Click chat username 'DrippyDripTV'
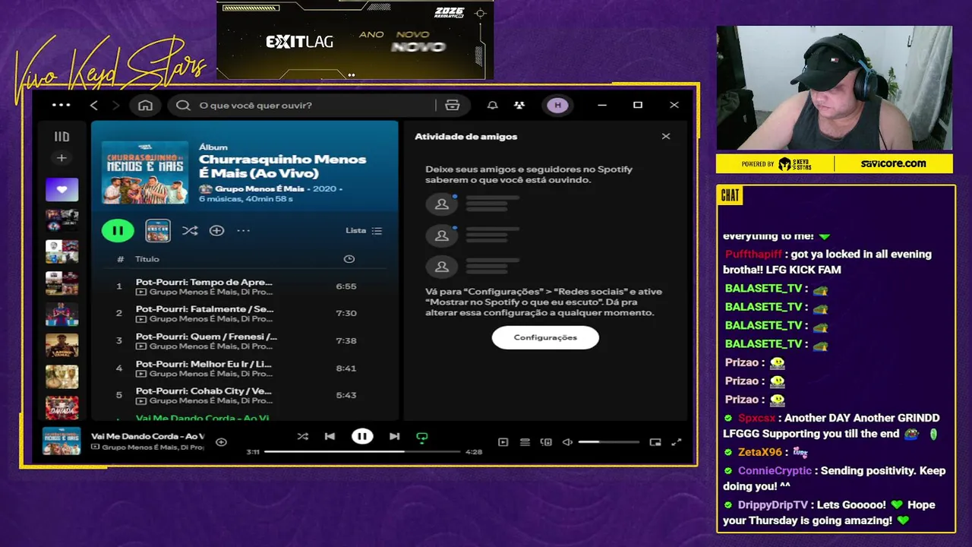This screenshot has height=547, width=972. (773, 505)
